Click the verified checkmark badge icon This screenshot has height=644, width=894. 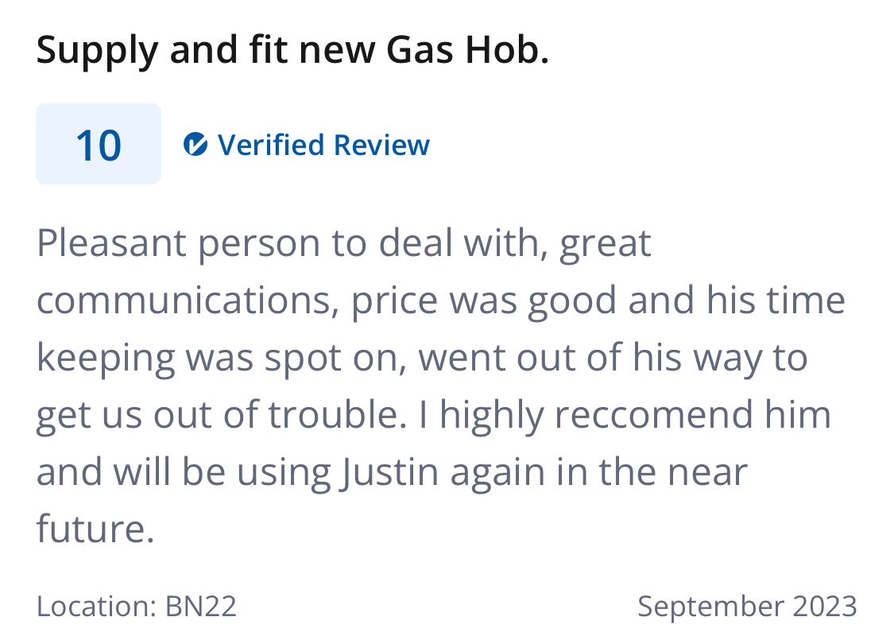195,145
